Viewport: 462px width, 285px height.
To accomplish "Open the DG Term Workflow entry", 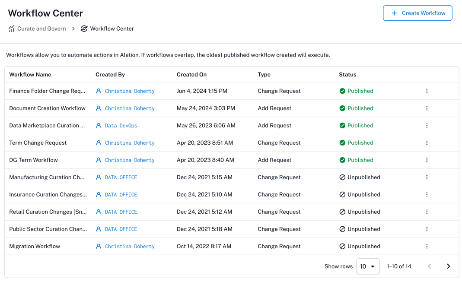I will 33,160.
